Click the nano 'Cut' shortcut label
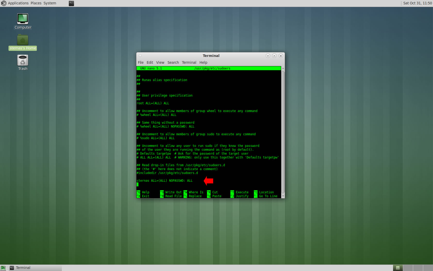 click(215, 192)
